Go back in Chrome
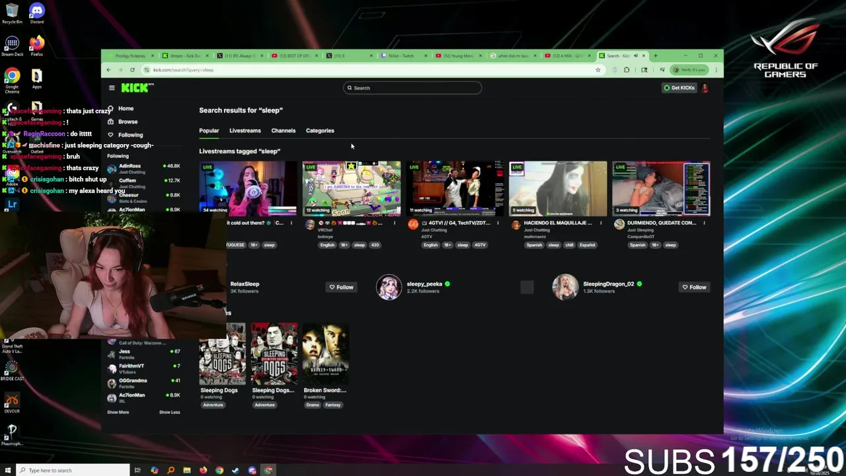 coord(108,70)
